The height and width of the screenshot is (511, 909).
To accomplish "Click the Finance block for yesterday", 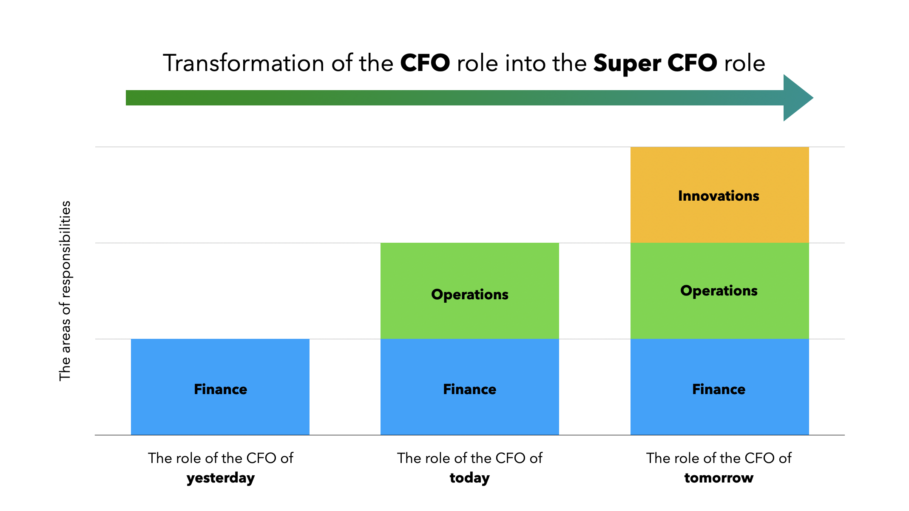I will (x=220, y=387).
